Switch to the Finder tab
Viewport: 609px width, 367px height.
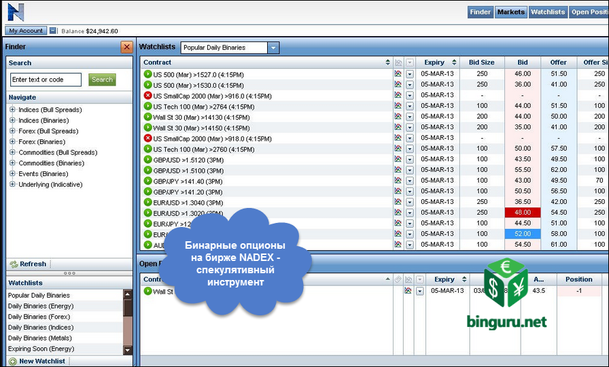point(481,12)
